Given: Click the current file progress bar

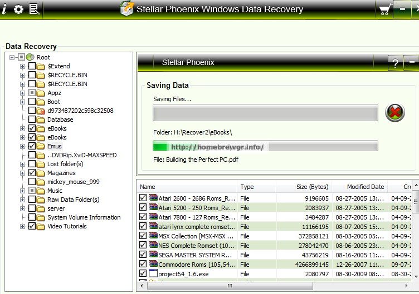Looking at the screenshot, I should pos(265,146).
